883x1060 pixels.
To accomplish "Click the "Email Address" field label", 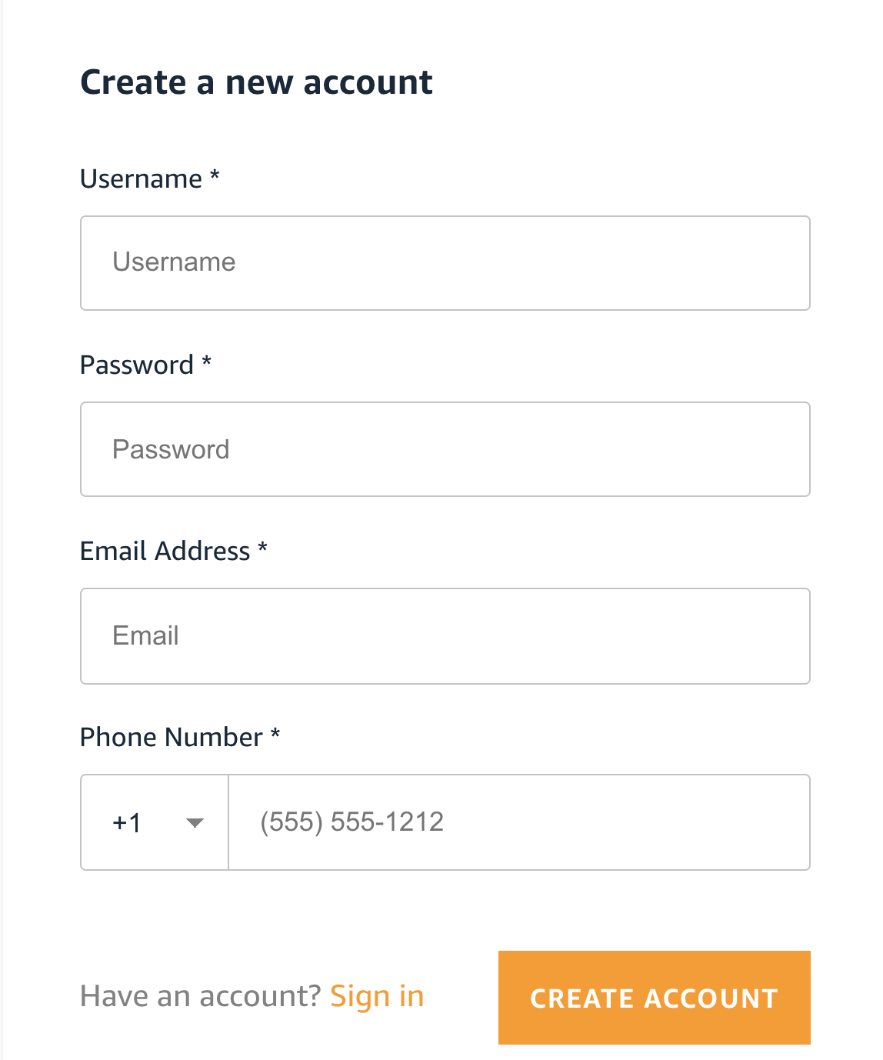I will 165,552.
